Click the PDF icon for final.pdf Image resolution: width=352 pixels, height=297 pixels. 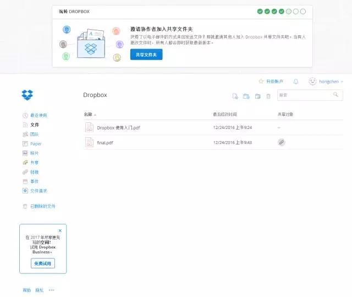[89, 142]
